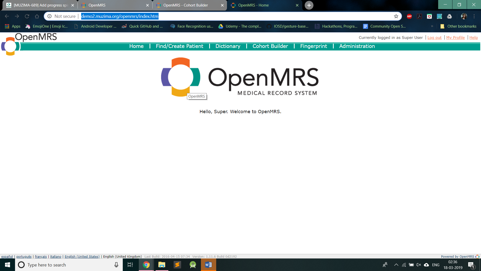The height and width of the screenshot is (271, 481).
Task: Switch language to português
Action: (24, 256)
